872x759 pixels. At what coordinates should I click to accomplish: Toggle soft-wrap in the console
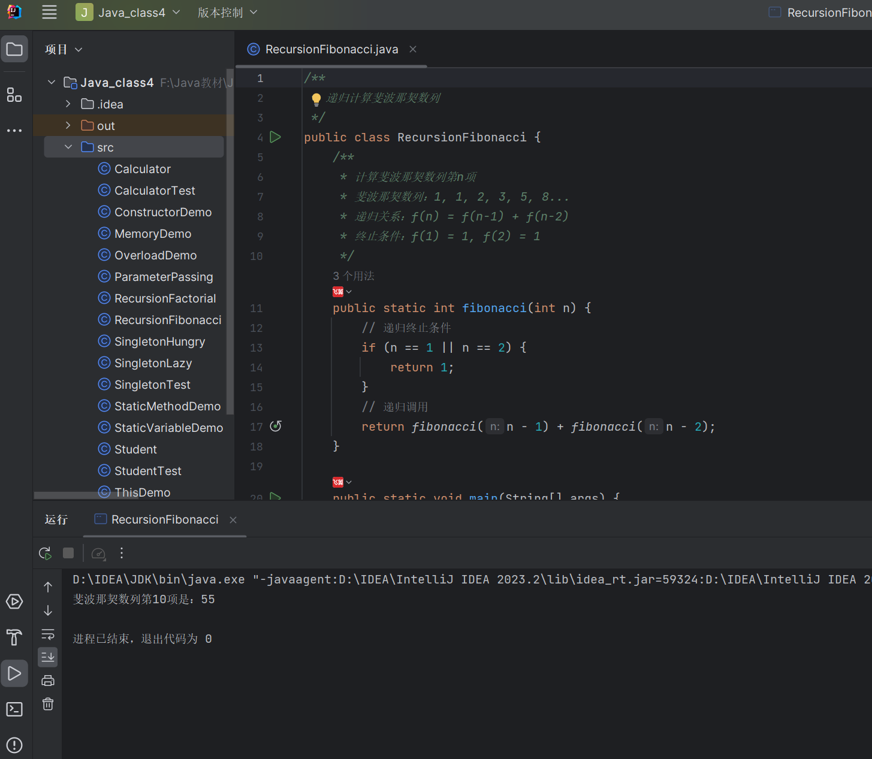48,634
